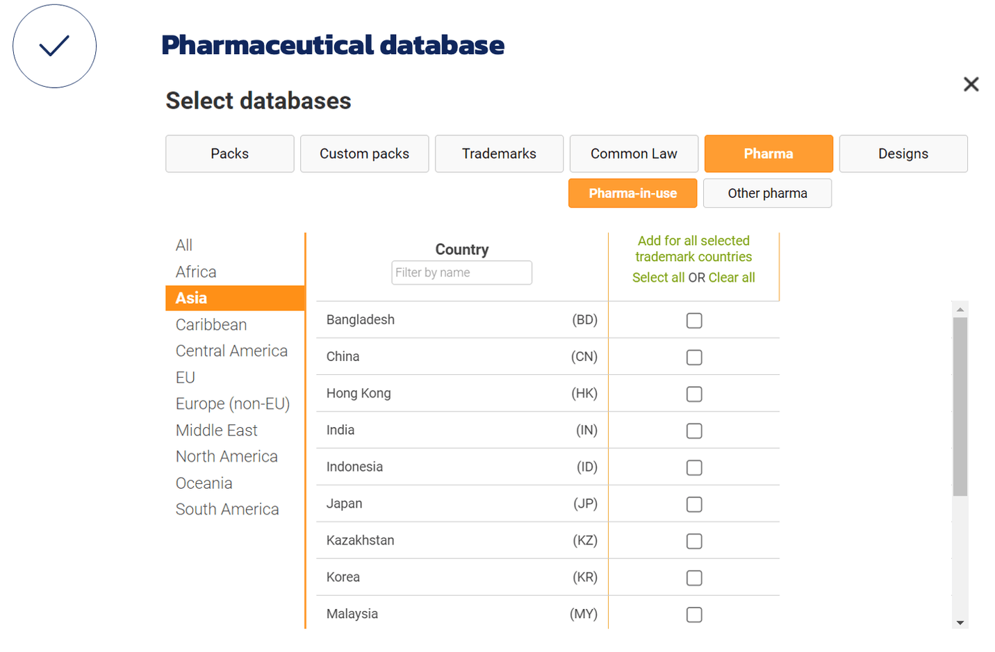Click the circular checkmark logo
The height and width of the screenshot is (652, 995).
click(54, 46)
